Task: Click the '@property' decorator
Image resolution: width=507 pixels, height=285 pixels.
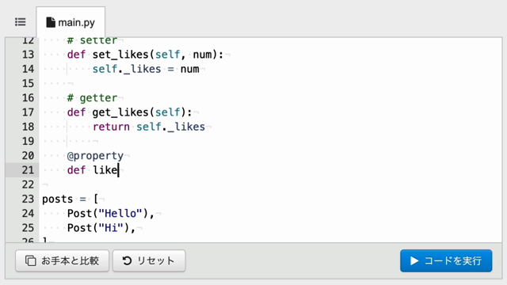Action: pos(95,156)
